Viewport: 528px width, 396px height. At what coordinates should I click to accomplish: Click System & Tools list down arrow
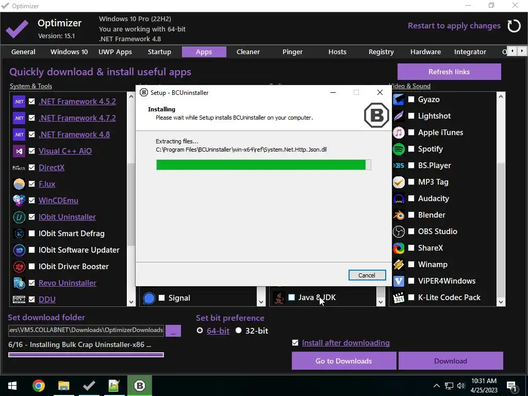[x=131, y=302]
